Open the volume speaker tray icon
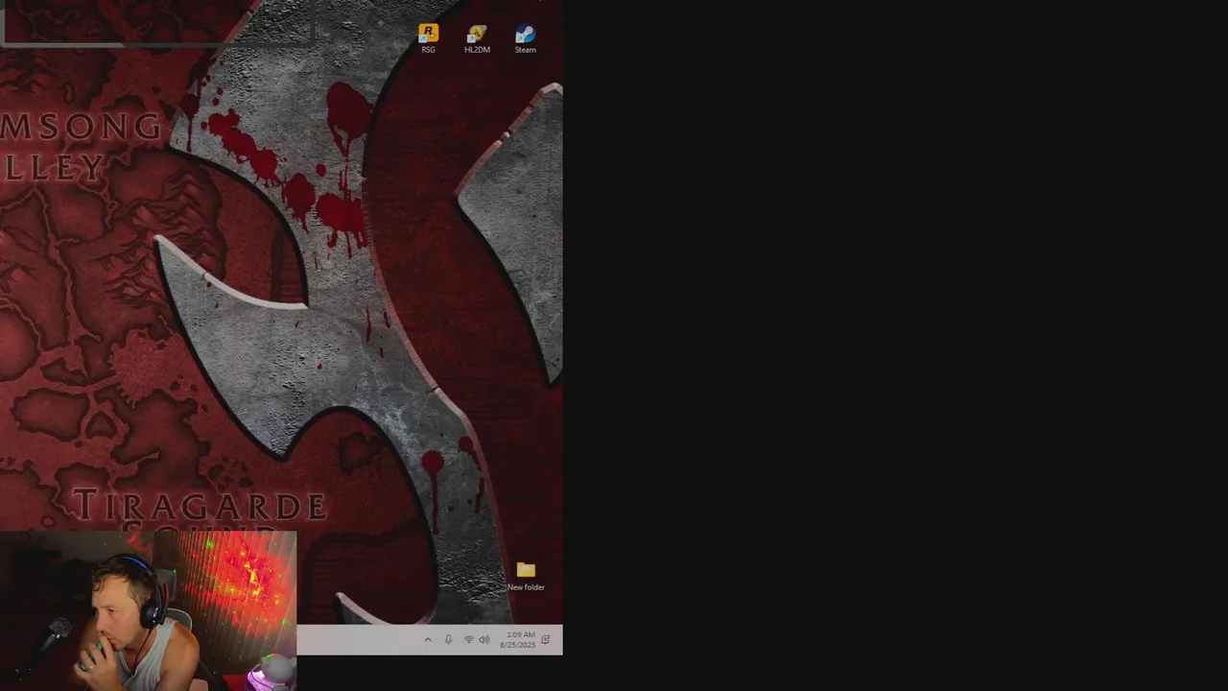The height and width of the screenshot is (691, 1228). point(484,640)
